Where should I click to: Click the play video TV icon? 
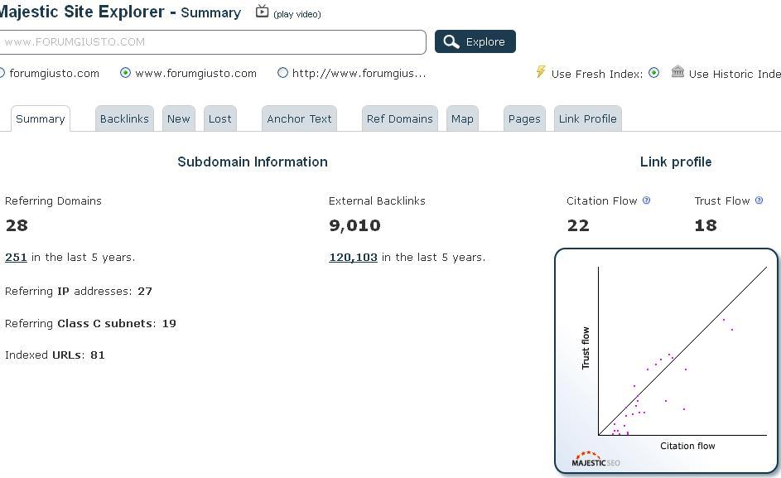tap(262, 12)
